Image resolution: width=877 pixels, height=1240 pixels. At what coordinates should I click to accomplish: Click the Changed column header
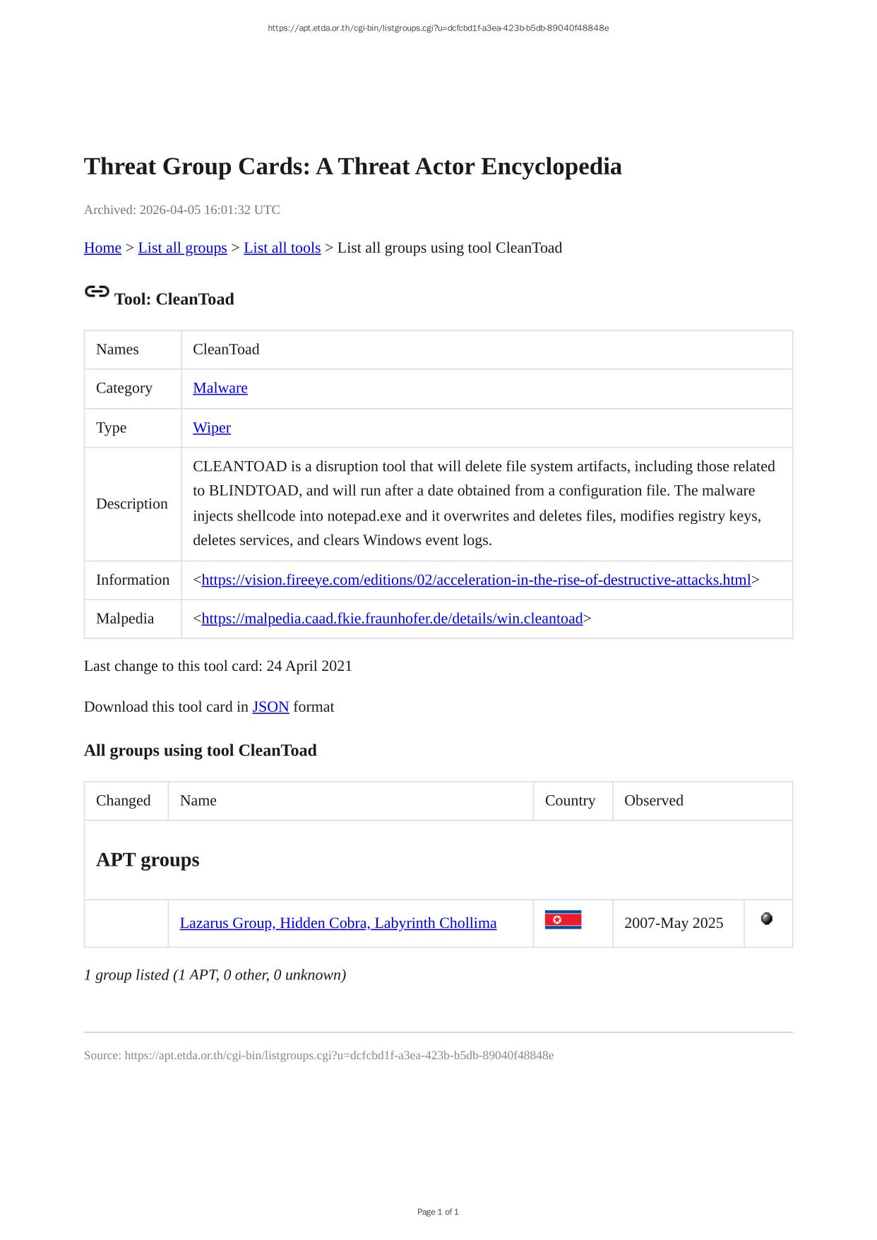(123, 801)
